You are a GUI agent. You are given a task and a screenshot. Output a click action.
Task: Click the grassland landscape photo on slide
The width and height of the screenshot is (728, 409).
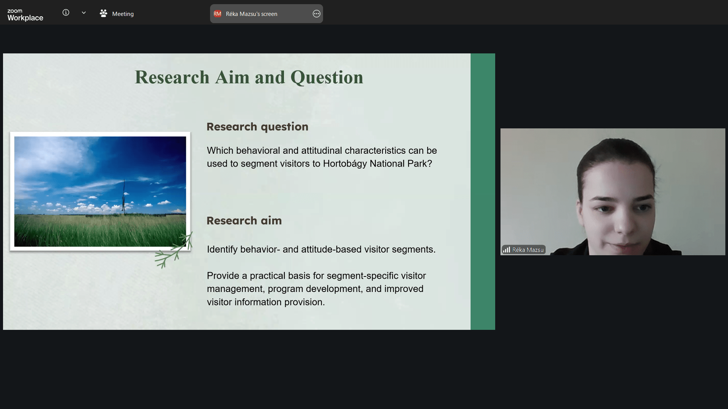[x=100, y=191]
